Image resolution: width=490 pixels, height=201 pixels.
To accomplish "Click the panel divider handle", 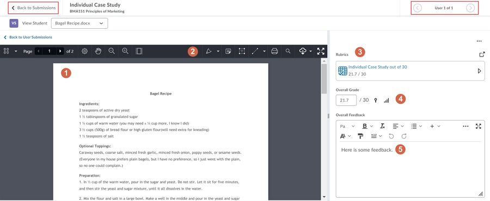I will 328,116.
